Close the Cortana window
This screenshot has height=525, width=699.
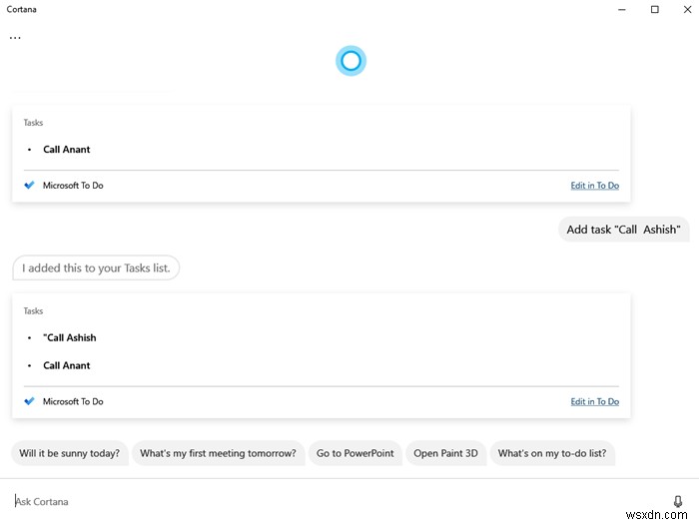point(687,9)
